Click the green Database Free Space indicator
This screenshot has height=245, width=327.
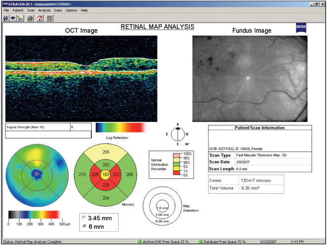(201, 242)
